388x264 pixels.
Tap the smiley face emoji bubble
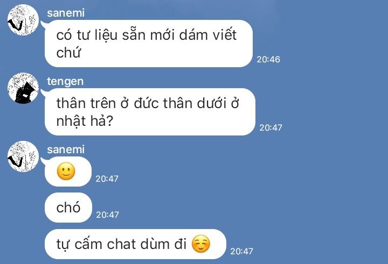pyautogui.click(x=68, y=172)
